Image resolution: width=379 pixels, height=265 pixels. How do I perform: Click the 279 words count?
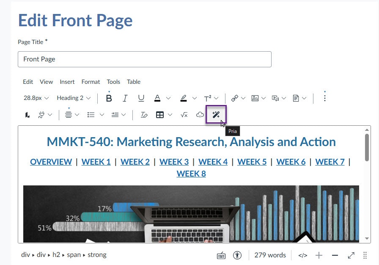[x=270, y=255]
